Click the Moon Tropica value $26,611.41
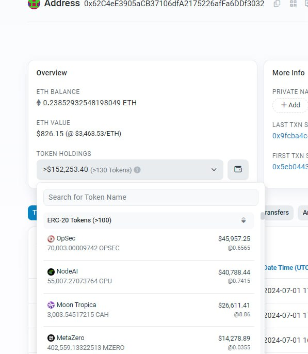Screen dimensions: 308x354 coord(234,305)
